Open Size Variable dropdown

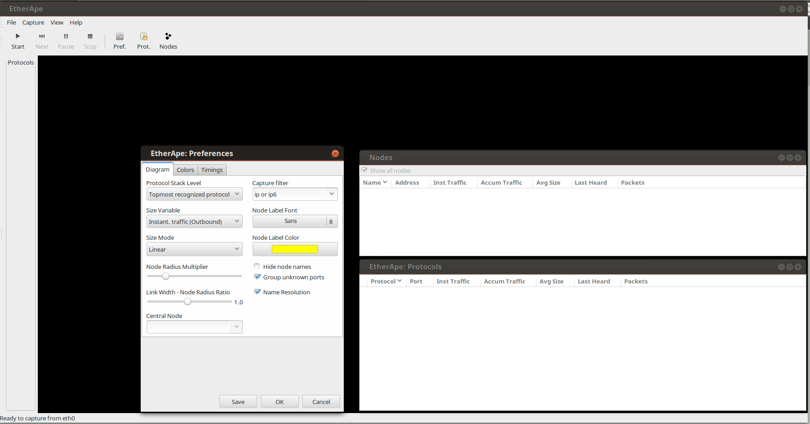click(x=194, y=222)
